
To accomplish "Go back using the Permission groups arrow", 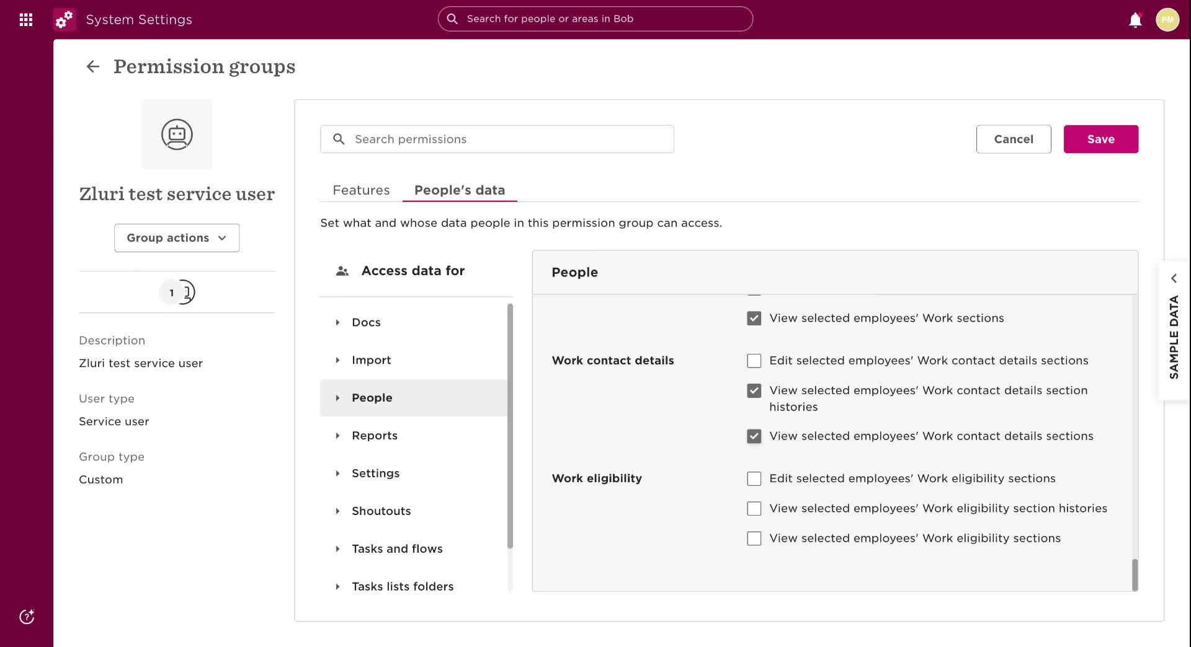I will point(93,66).
